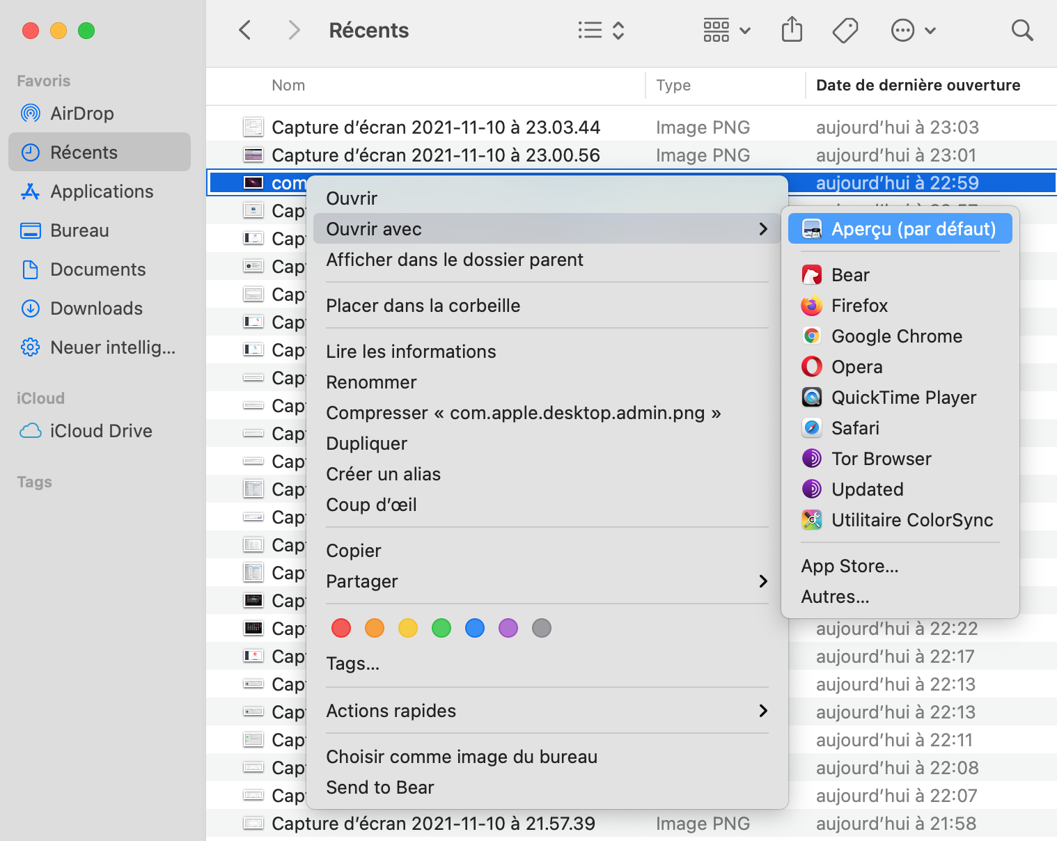
Task: Apply the purple tag color
Action: point(508,628)
